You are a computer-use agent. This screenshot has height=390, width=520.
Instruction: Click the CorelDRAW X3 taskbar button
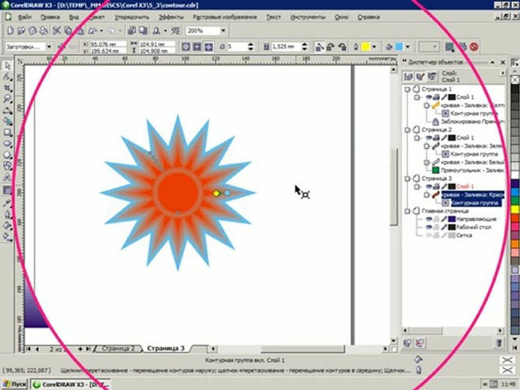click(70, 385)
